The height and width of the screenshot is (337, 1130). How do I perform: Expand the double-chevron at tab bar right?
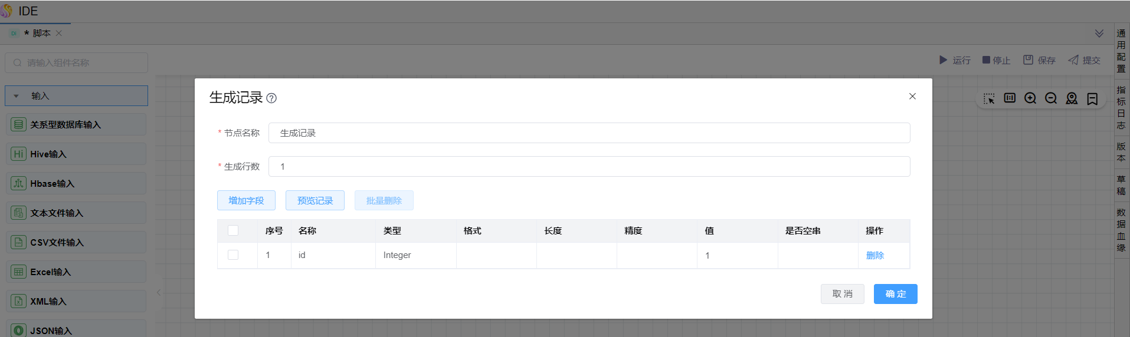[1099, 34]
